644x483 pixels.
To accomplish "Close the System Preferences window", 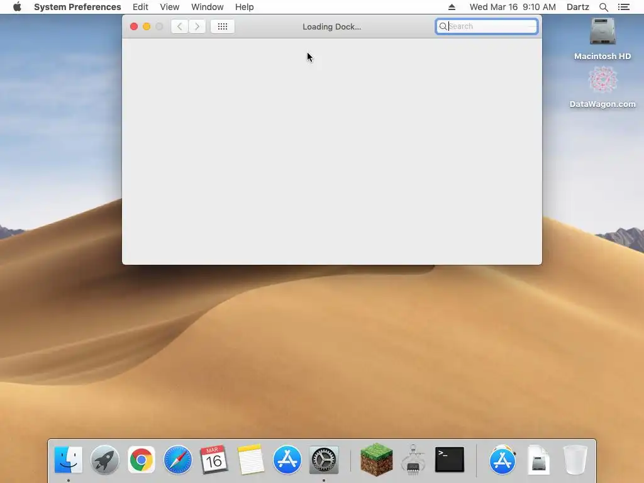I will (134, 26).
